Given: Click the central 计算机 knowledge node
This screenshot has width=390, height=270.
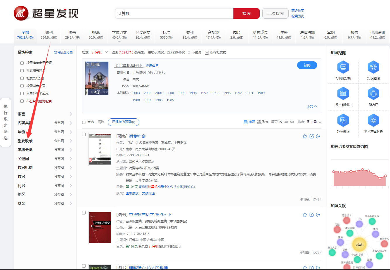Looking at the screenshot, I should (359, 245).
